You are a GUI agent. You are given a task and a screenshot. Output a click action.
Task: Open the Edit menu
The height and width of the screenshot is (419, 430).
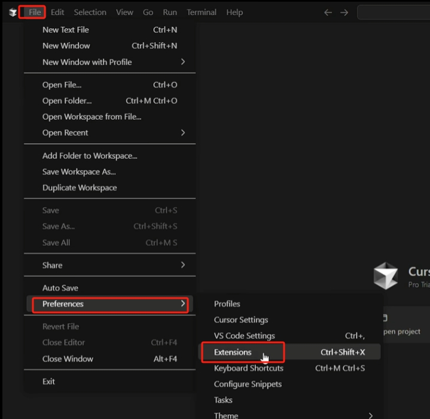pyautogui.click(x=57, y=13)
